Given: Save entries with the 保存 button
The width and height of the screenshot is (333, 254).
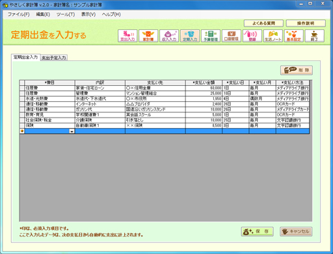Looking at the screenshot, I should pos(257,231).
